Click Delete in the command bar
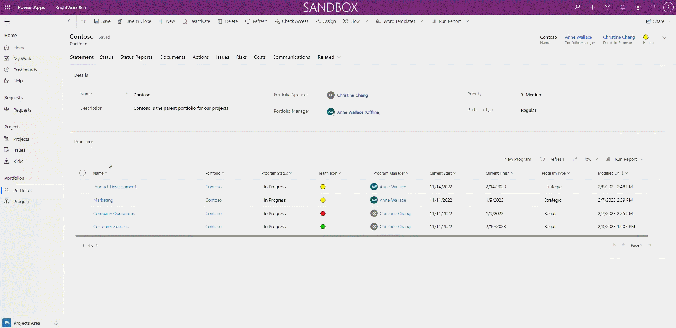 pos(227,21)
